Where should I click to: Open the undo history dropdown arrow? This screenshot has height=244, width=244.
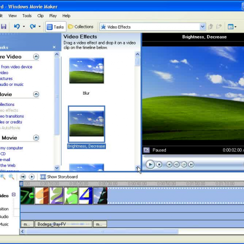24,26
